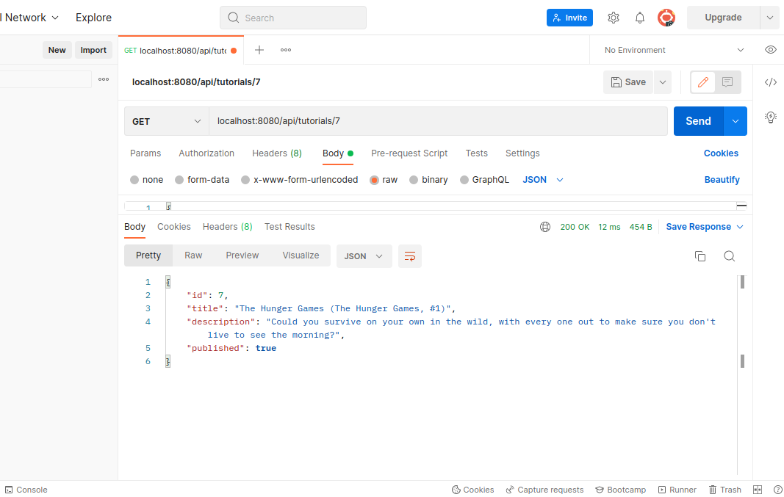Open Trash from the status bar
This screenshot has height=497, width=784.
pyautogui.click(x=724, y=490)
